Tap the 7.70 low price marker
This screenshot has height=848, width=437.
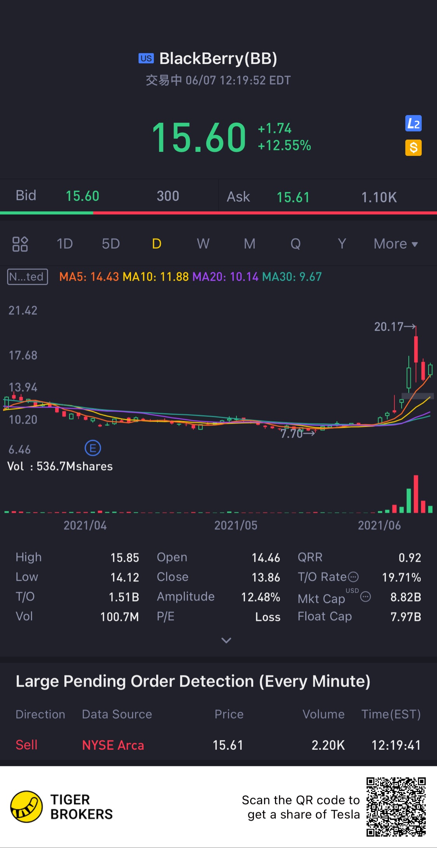point(298,434)
